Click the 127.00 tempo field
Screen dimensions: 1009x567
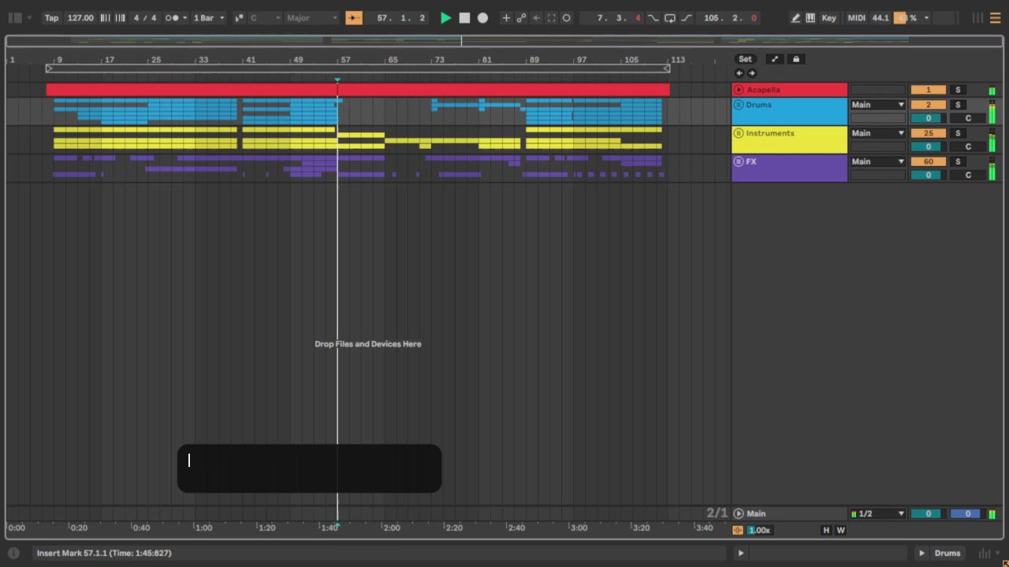[80, 18]
